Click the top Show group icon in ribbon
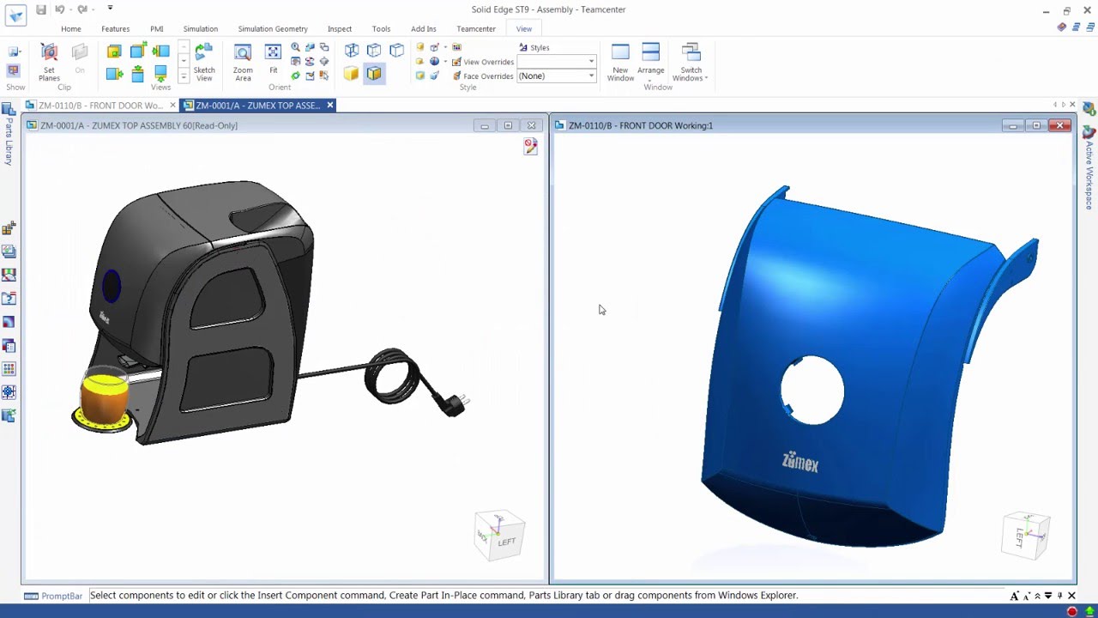The image size is (1098, 618). click(14, 52)
